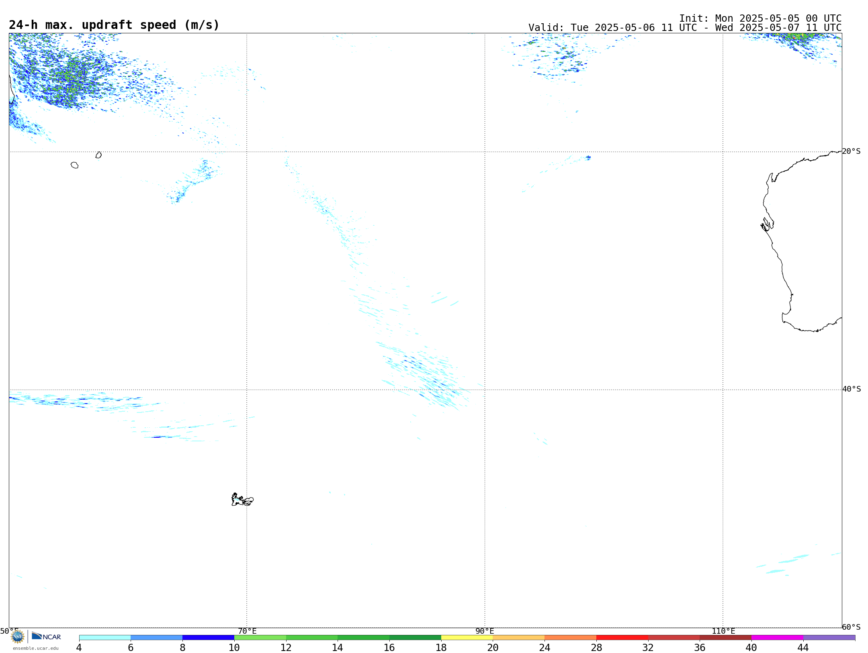
Task: Select the dark blue 8–10 m/s swatch
Action: click(208, 638)
